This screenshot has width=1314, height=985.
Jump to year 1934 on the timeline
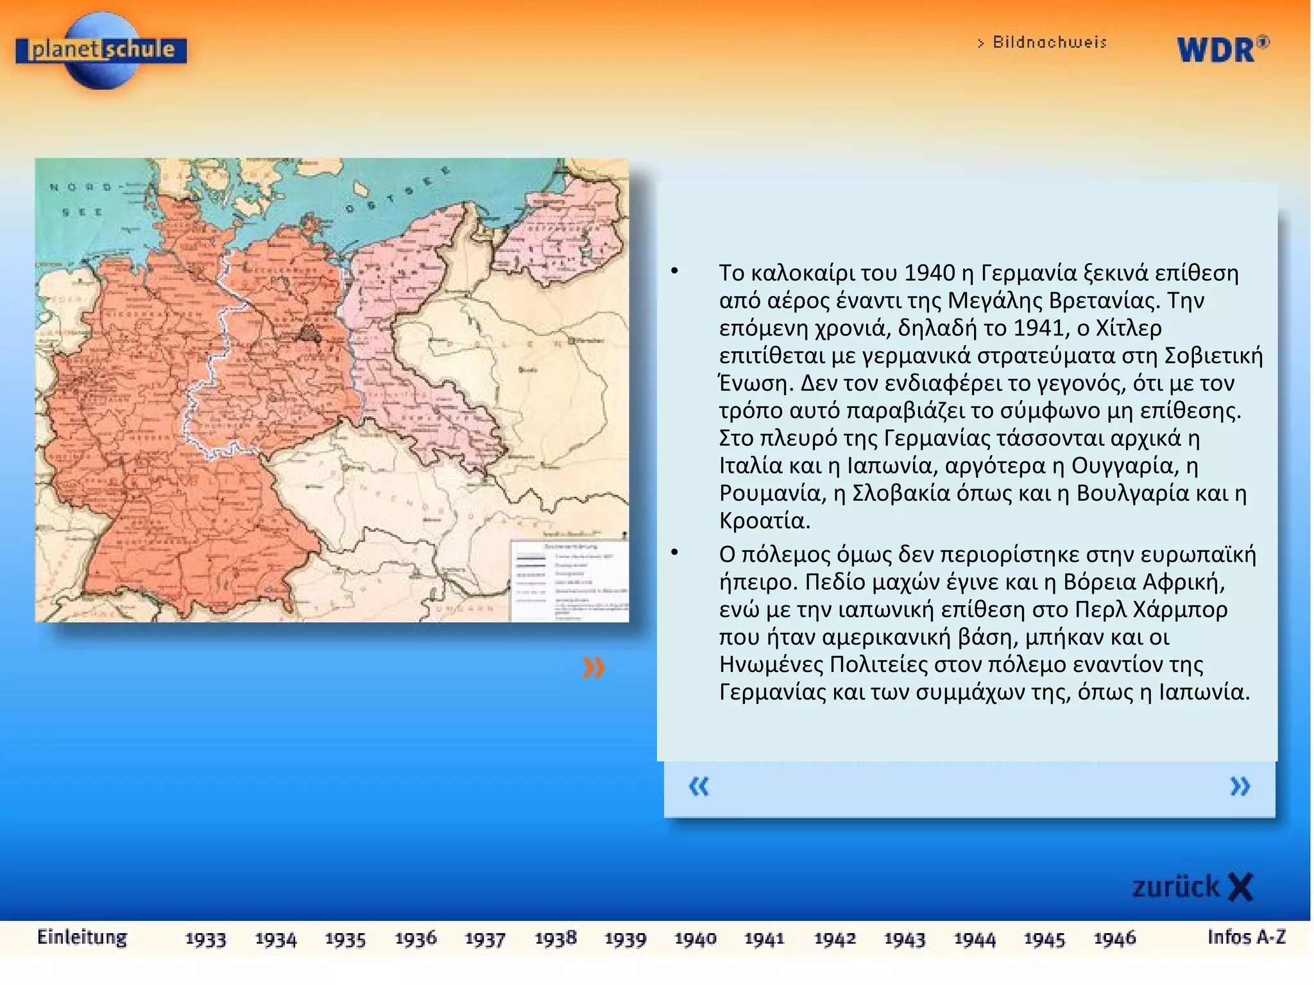276,939
